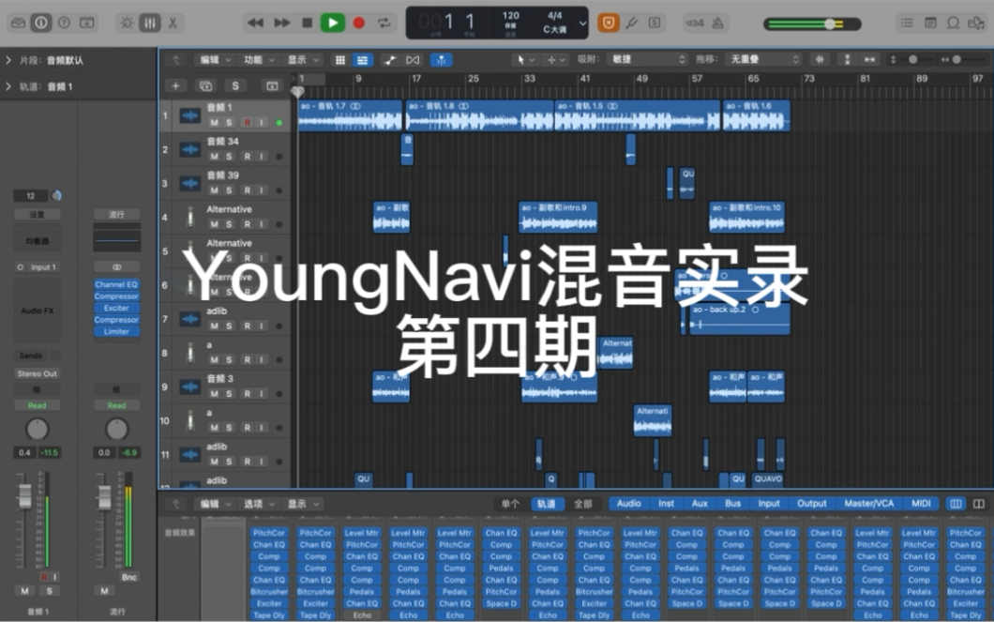The width and height of the screenshot is (994, 622).
Task: Toggle the Count-in 1234 button
Action: (695, 23)
